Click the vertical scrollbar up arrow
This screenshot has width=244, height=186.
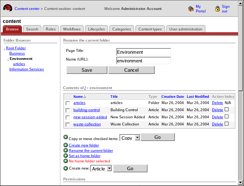pos(240,3)
